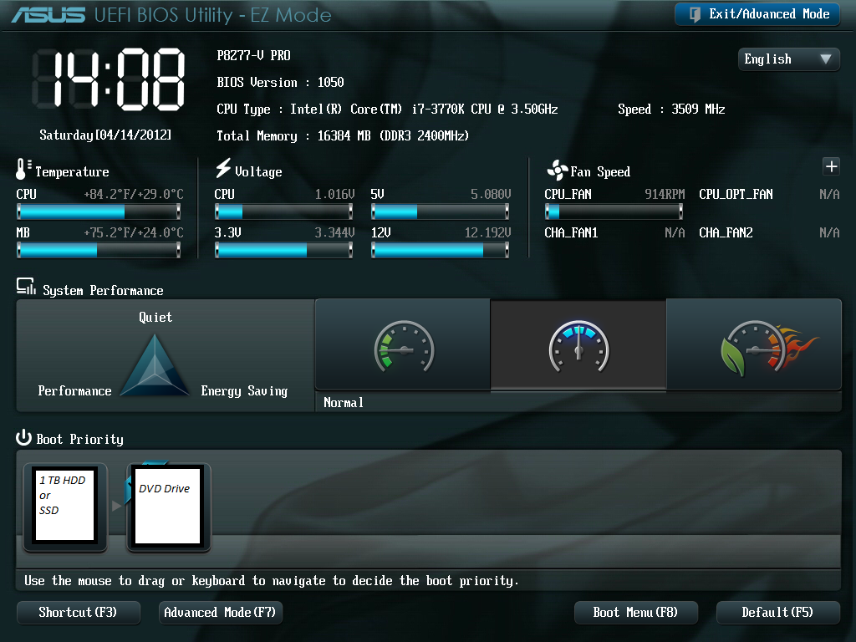Click the Temperature thermometer icon
This screenshot has width=856, height=642.
pyautogui.click(x=23, y=169)
